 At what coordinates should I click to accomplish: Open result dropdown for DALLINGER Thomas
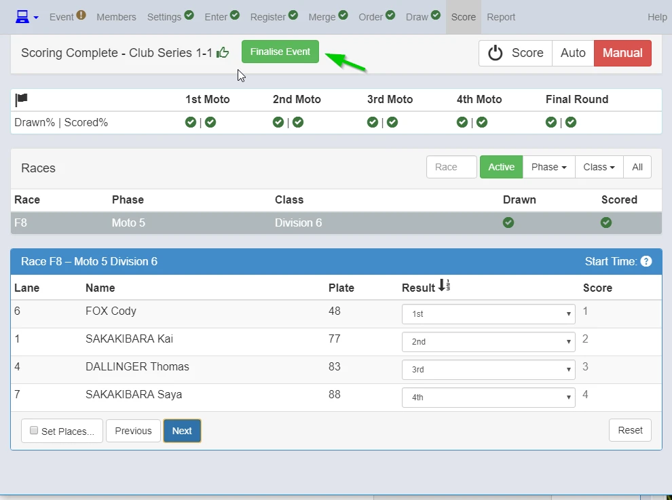click(x=489, y=370)
